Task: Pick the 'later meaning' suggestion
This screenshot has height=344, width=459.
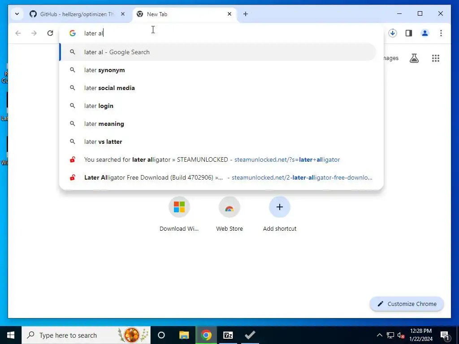Action: [x=218, y=124]
